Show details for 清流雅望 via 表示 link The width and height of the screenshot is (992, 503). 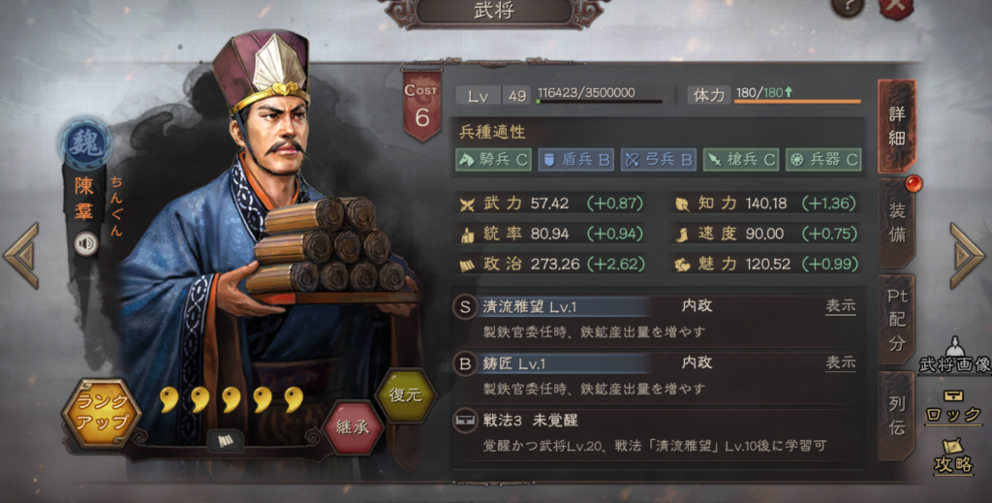pyautogui.click(x=841, y=307)
